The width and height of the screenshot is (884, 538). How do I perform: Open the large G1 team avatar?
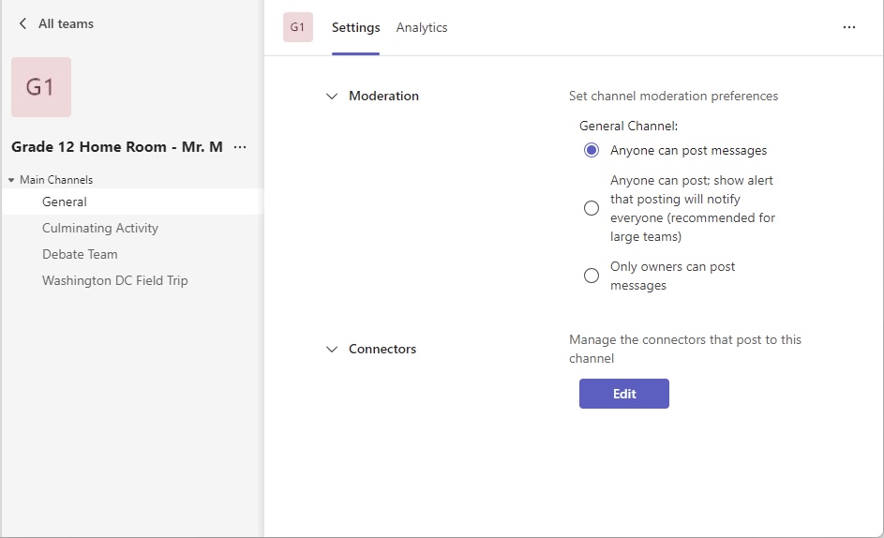click(x=41, y=87)
